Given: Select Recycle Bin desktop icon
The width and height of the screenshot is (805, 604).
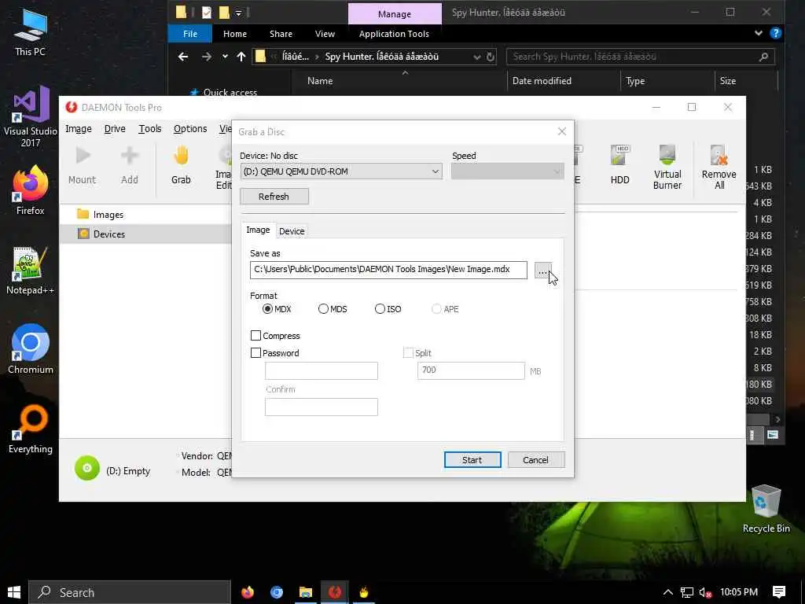Looking at the screenshot, I should 766,509.
